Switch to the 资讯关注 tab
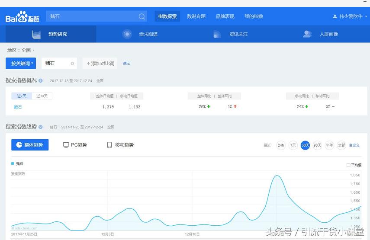The image size is (370, 240). [x=232, y=34]
